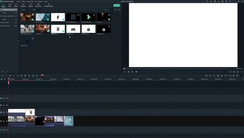This screenshot has width=244, height=138.
Task: Open the Archivo menu
Action: tap(19, 1)
